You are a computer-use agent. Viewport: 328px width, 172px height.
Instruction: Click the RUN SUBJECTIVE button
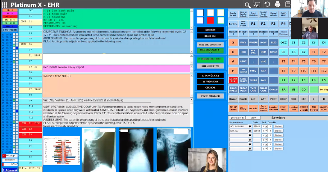[211, 66]
